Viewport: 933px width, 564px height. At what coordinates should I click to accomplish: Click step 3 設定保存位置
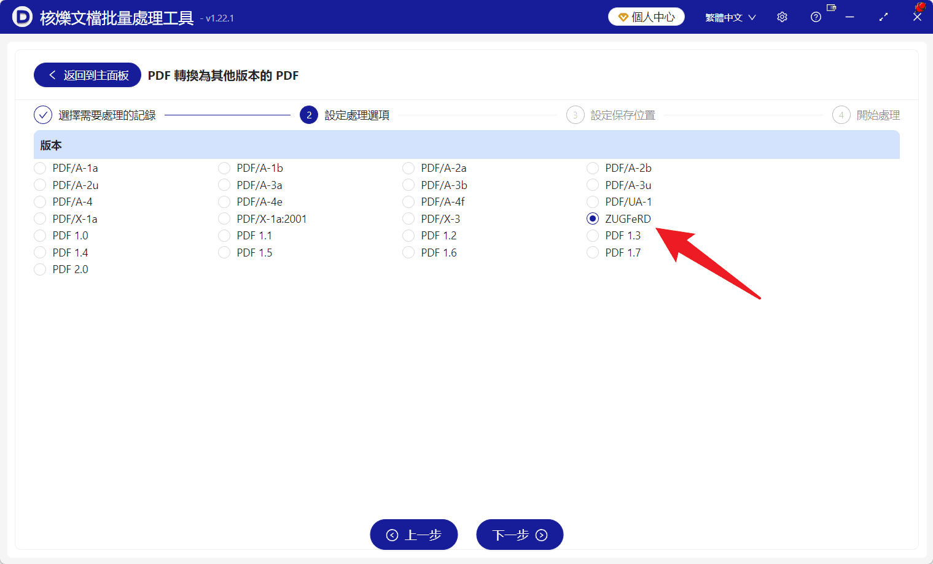611,115
